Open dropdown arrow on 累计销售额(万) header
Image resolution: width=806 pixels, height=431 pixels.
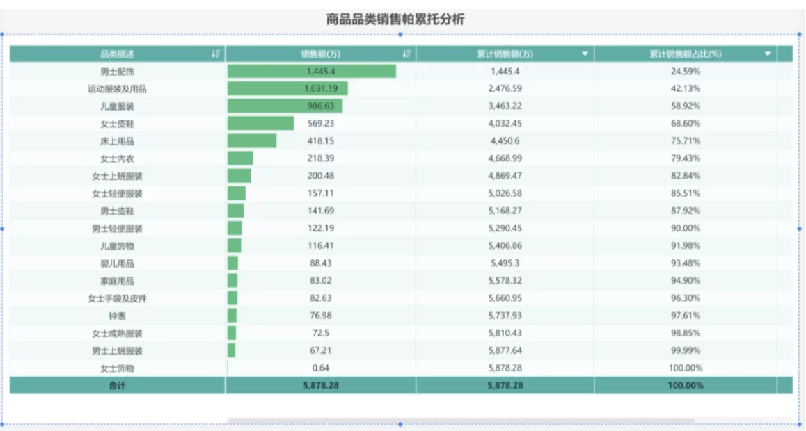pos(585,54)
